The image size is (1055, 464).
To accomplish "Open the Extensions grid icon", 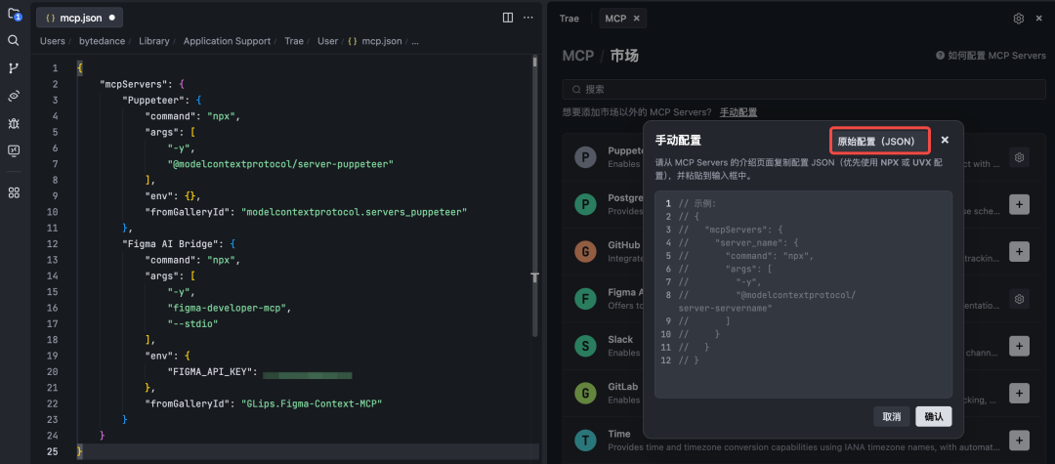I will point(14,192).
